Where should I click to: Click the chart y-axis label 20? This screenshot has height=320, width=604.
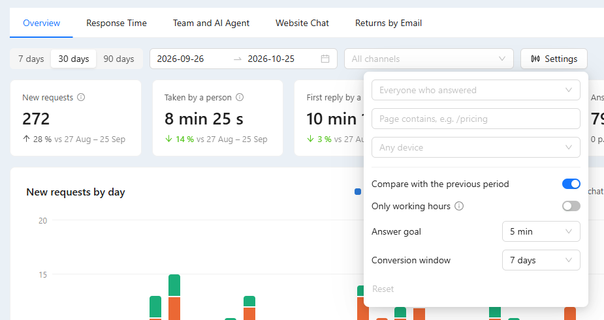[x=42, y=221]
